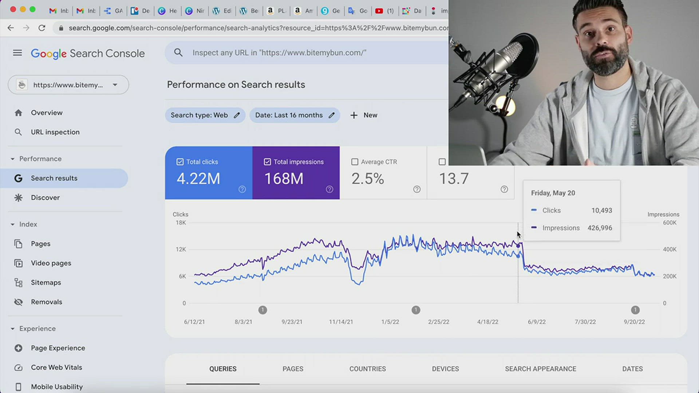Open the property selector dropdown arrow
The width and height of the screenshot is (699, 393).
[x=115, y=85]
